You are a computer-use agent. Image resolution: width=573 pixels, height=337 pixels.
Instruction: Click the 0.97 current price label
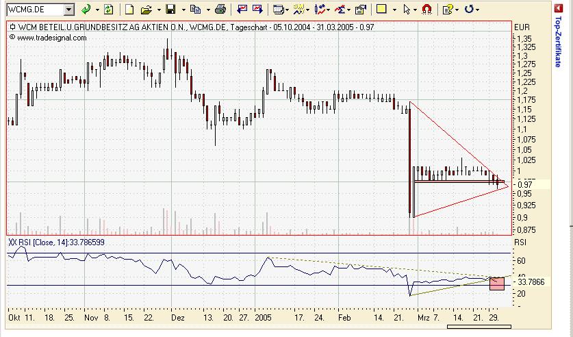coord(524,184)
